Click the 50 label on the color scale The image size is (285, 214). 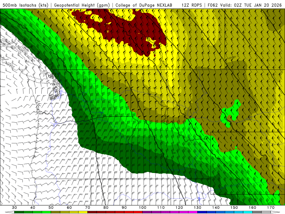tap(51, 208)
